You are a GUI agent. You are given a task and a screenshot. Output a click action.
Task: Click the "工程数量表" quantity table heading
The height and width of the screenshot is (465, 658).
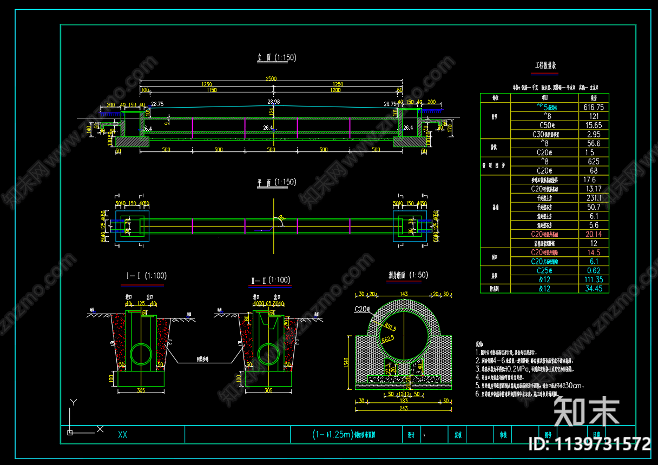point(545,65)
